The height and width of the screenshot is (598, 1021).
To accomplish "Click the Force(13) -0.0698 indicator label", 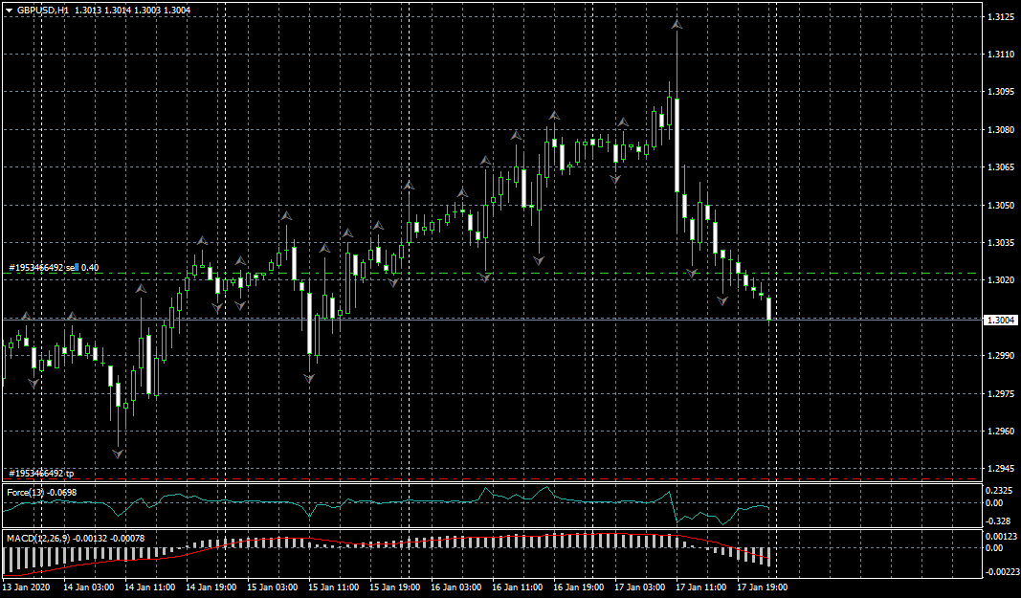I will click(x=42, y=493).
